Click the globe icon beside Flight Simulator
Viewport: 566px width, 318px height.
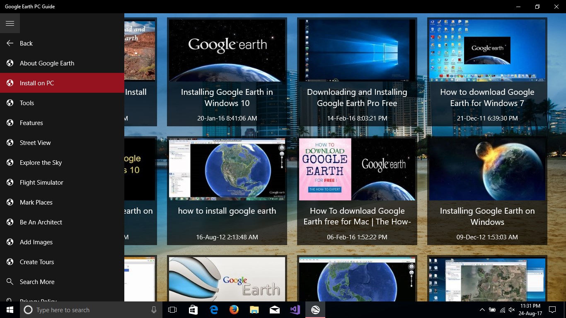pos(10,182)
